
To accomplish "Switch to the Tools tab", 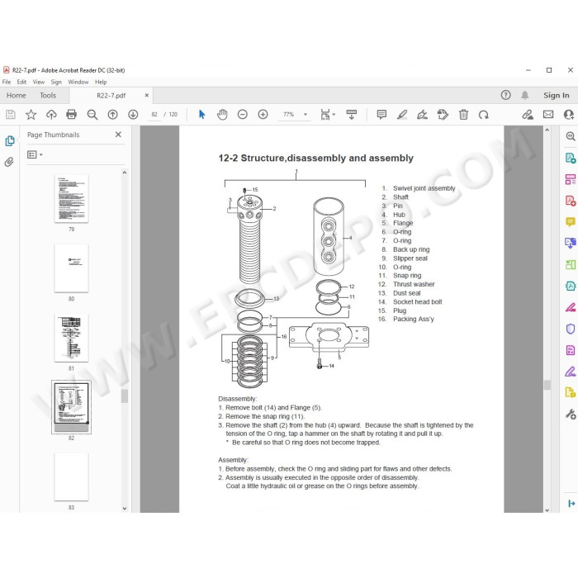I will pos(48,96).
